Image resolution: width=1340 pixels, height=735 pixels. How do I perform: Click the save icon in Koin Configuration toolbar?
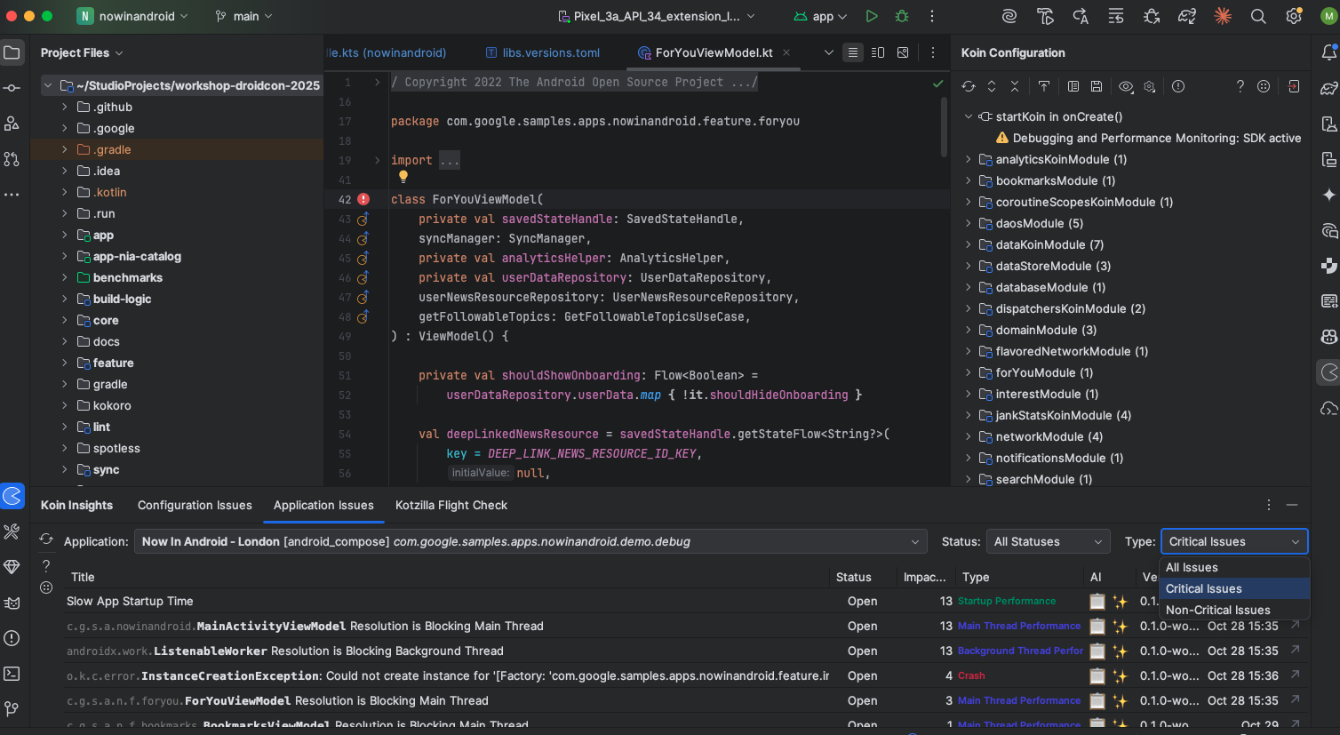tap(1097, 86)
